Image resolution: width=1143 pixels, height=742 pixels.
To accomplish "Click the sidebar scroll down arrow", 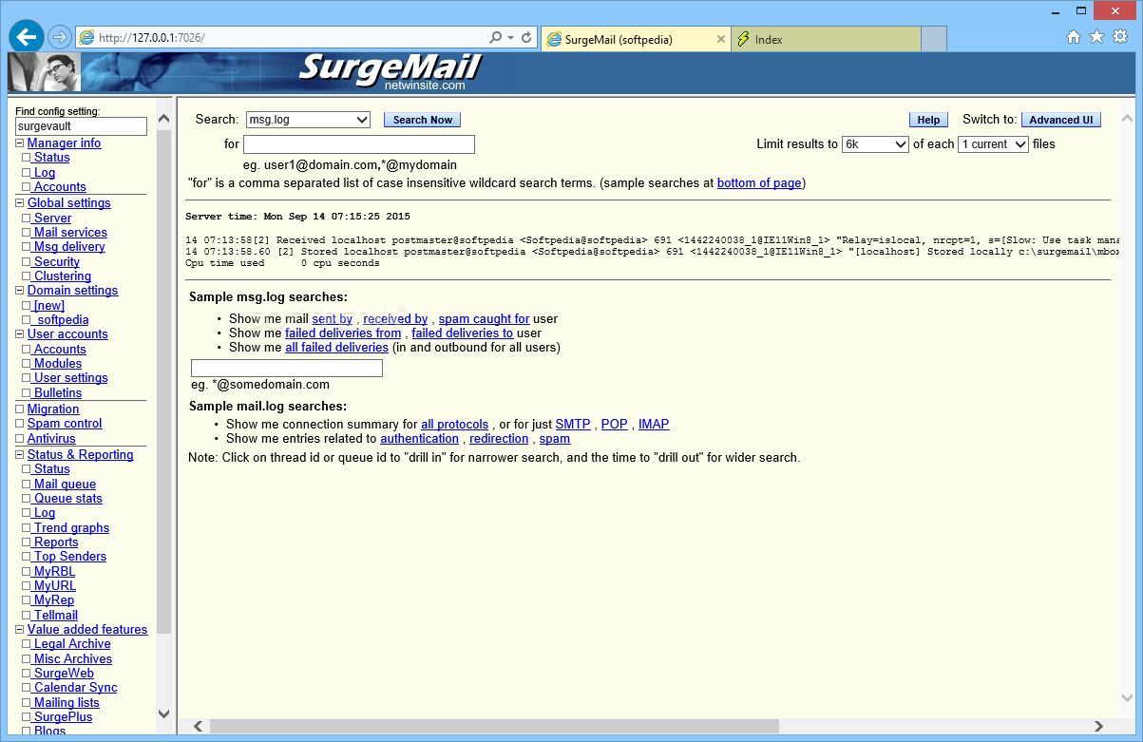I will (x=163, y=713).
